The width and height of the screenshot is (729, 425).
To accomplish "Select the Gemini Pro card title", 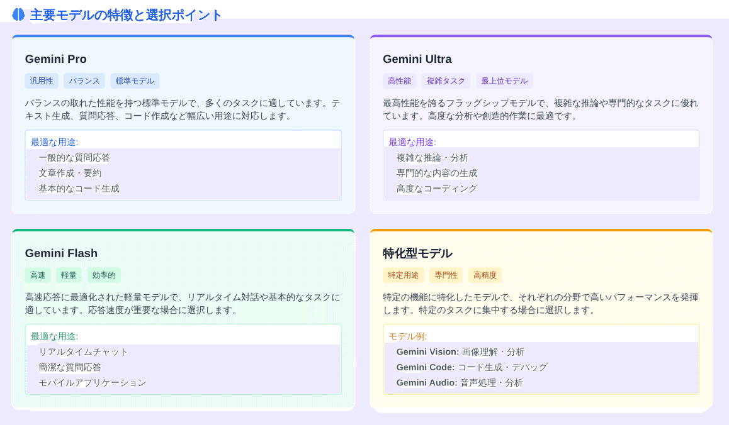I will (56, 59).
